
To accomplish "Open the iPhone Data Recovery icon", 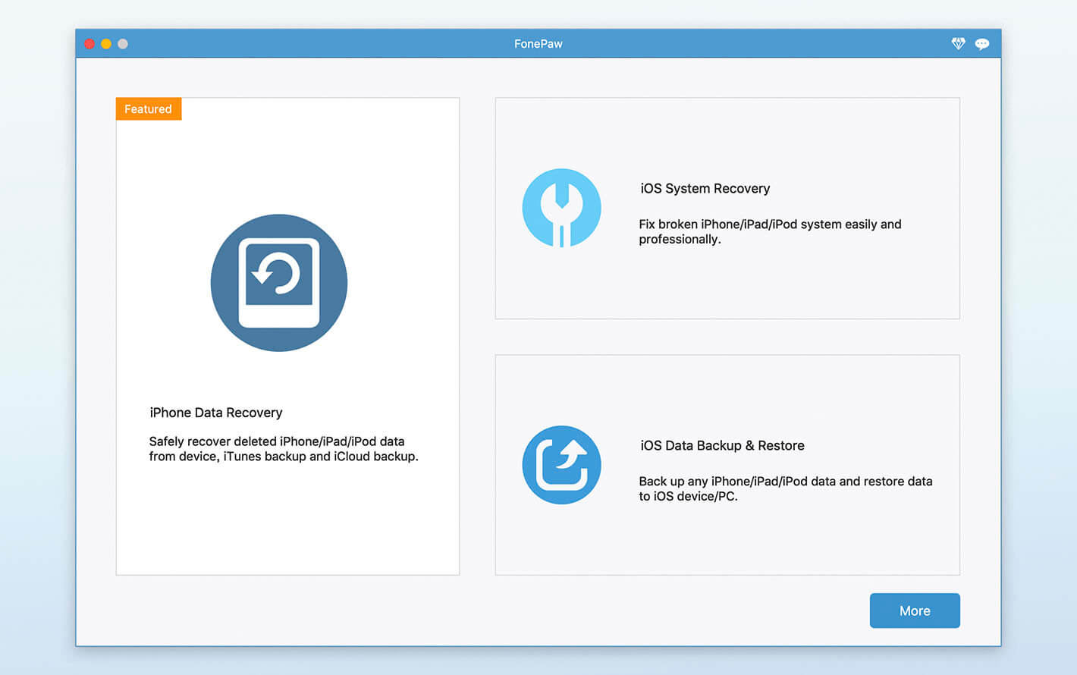I will click(279, 283).
